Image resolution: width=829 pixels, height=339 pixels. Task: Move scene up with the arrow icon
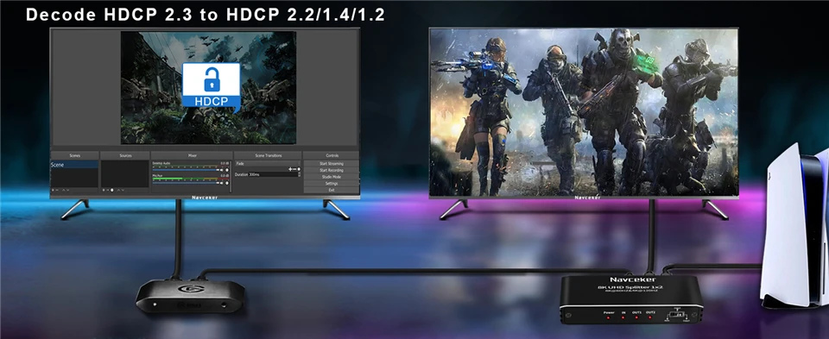[x=63, y=190]
